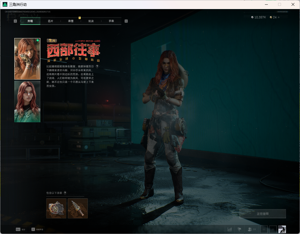Click the 三角洲行动 app icon in title bar

[x=5, y=4]
